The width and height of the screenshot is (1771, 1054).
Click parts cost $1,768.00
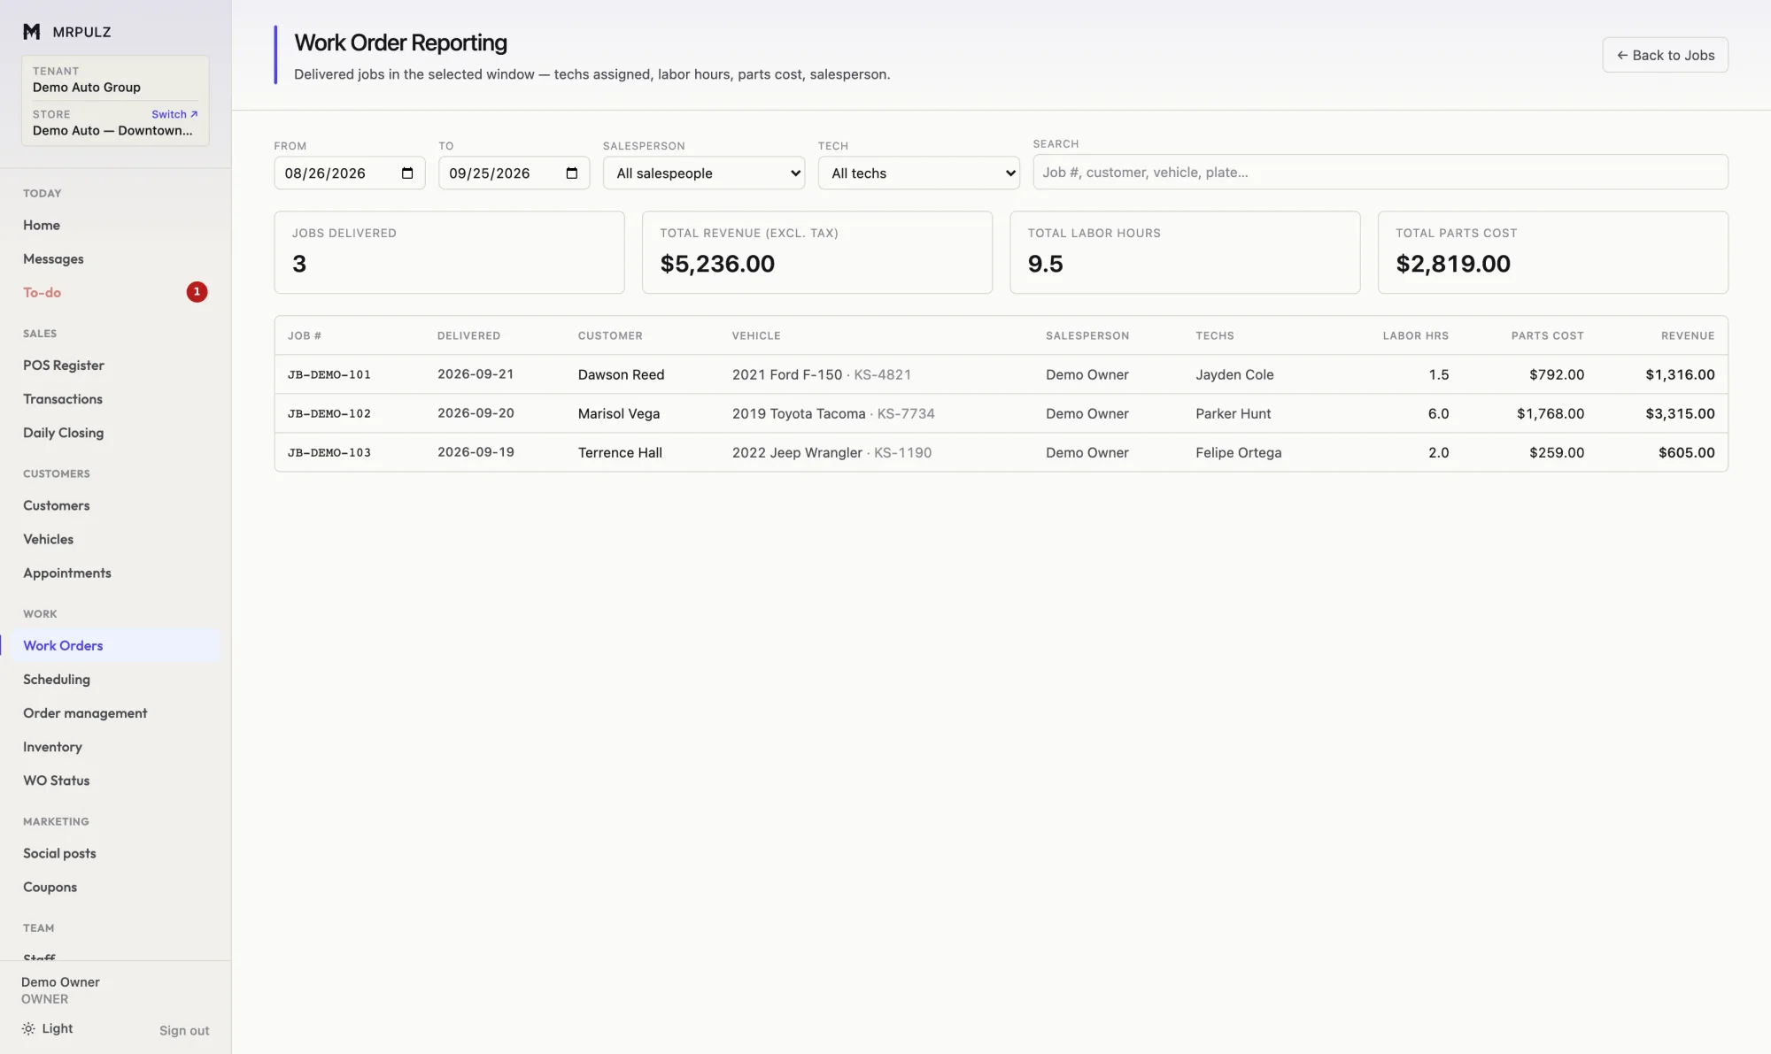pos(1551,413)
